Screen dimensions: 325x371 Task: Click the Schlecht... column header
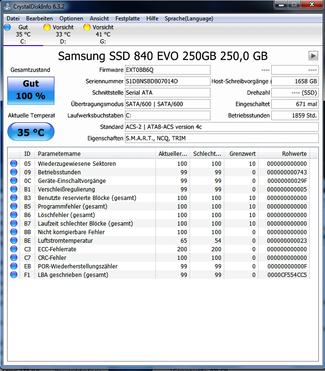tap(207, 154)
